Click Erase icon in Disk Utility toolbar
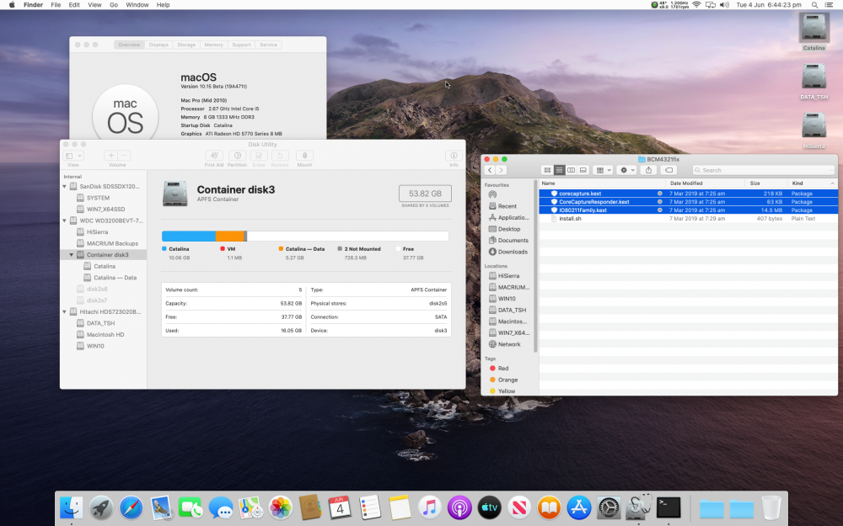This screenshot has height=526, width=843. (259, 156)
